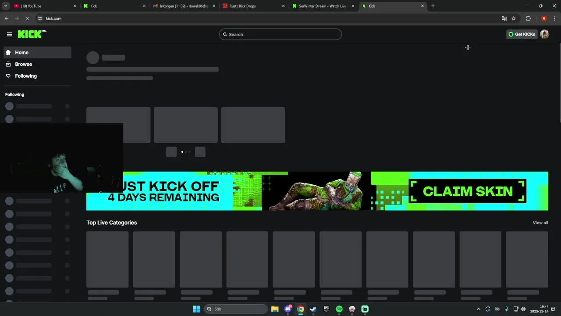Open a new browser tab
The width and height of the screenshot is (561, 316).
tap(433, 6)
